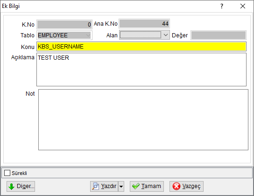
Task: Click the Açıklama text area
Action: coord(141,70)
